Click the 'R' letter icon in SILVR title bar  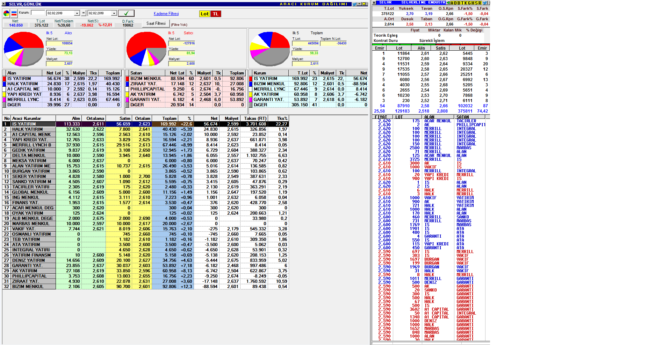coord(480,3)
